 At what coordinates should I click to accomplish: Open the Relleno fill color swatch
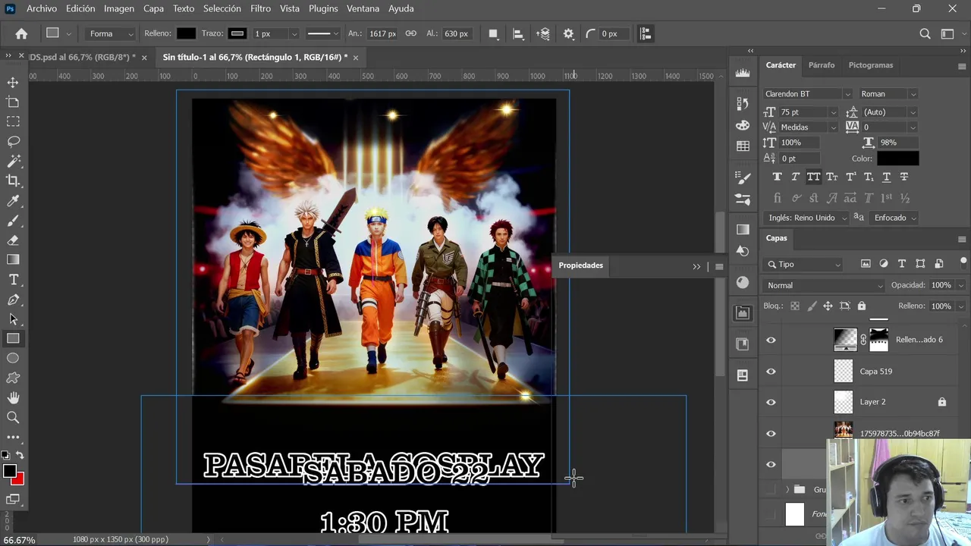186,33
